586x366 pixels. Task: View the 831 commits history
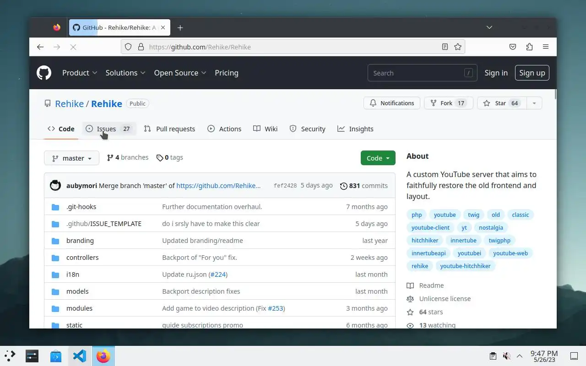(x=364, y=186)
